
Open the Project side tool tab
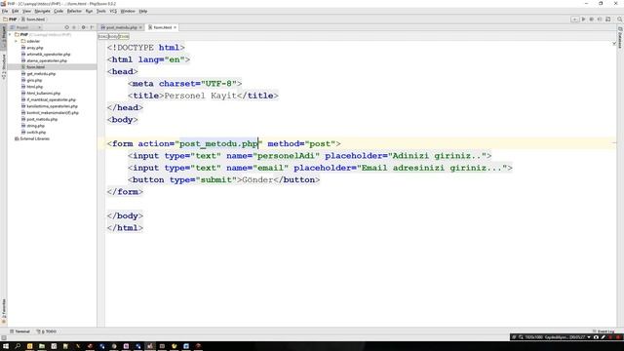pyautogui.click(x=4, y=36)
